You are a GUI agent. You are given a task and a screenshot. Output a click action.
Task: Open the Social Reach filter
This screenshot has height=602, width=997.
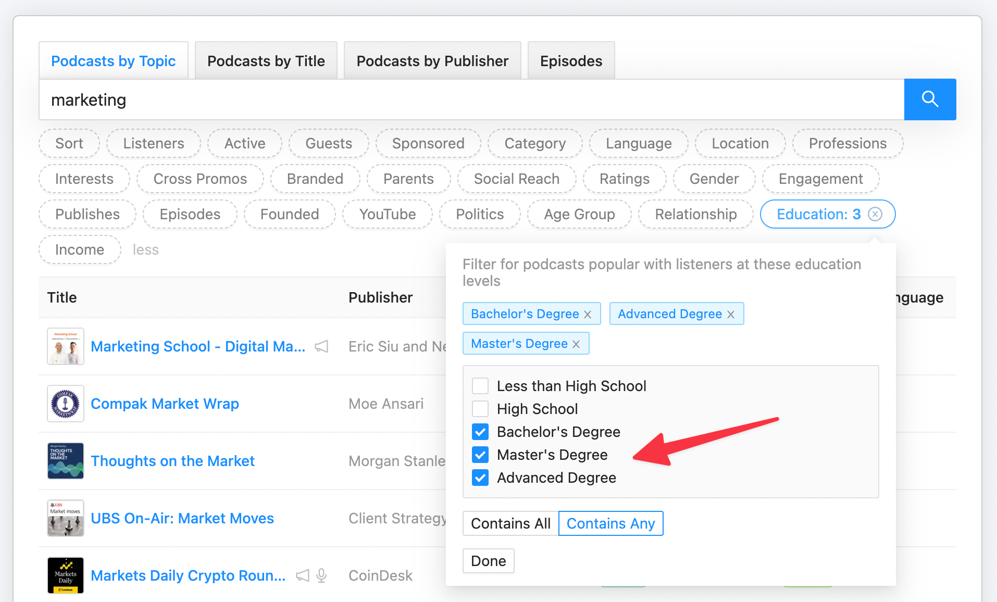coord(517,179)
